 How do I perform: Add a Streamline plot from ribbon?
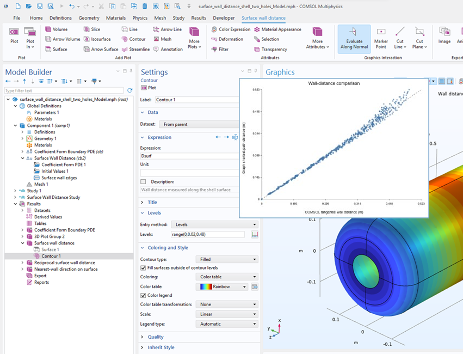[x=136, y=50]
